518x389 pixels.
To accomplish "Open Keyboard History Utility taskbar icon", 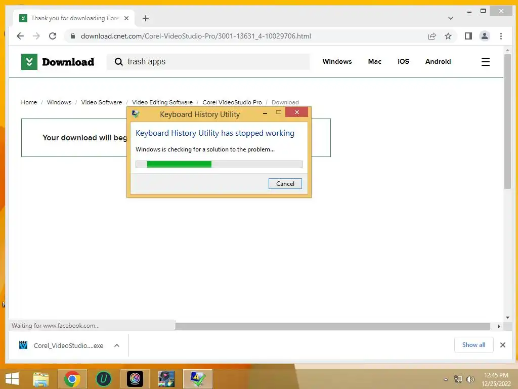I will 198,379.
